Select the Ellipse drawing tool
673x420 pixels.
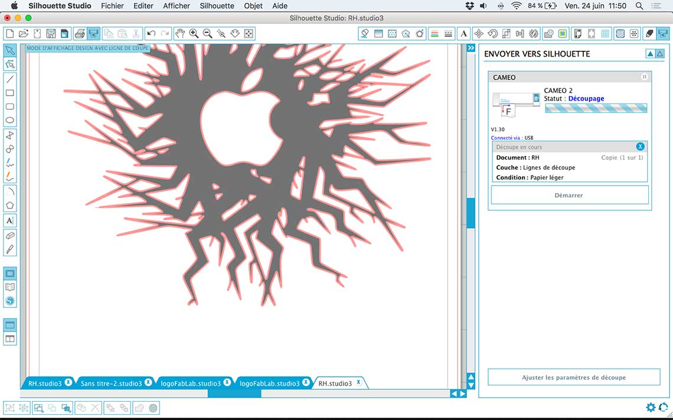coord(10,120)
